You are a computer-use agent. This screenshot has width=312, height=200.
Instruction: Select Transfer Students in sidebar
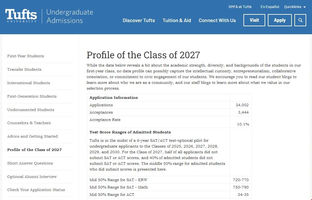(x=24, y=69)
